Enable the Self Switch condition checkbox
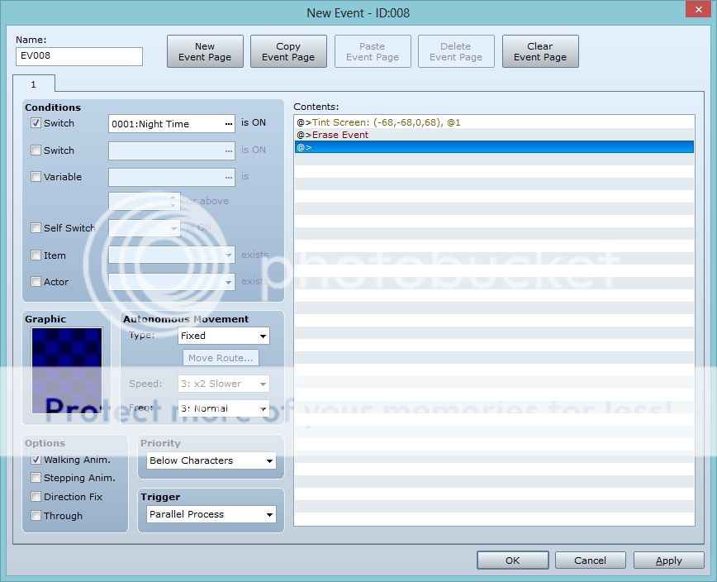 coord(36,228)
